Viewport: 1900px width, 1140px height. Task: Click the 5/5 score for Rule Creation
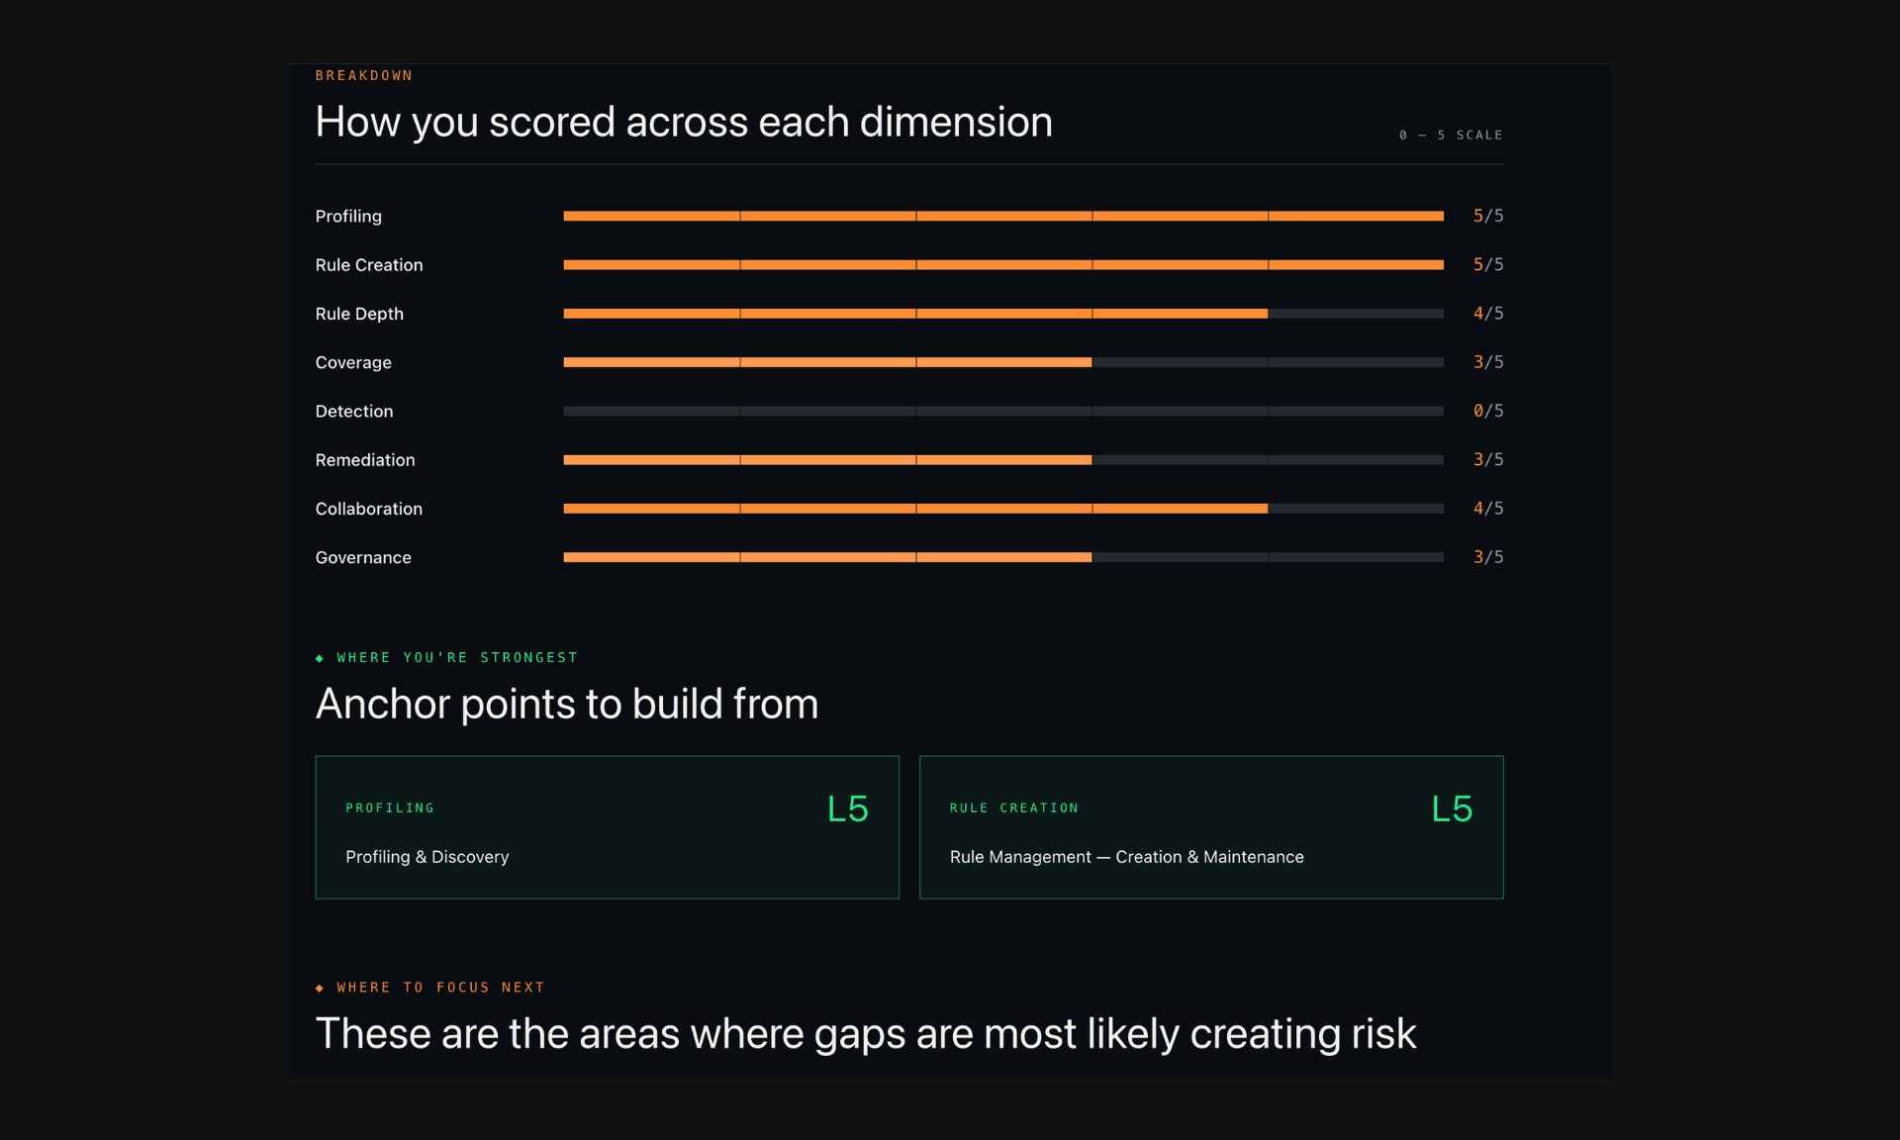click(1488, 264)
